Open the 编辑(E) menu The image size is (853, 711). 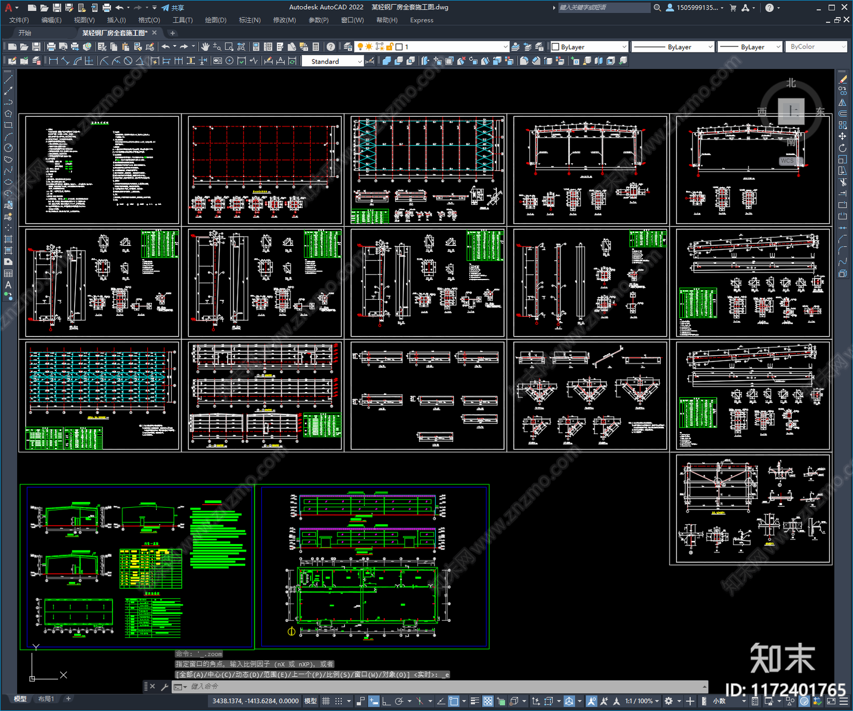51,20
